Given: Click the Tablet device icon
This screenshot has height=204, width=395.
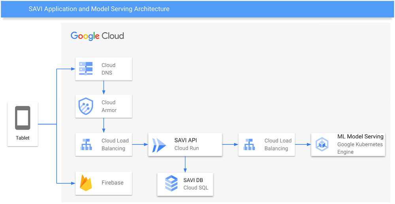Looking at the screenshot, I should (23, 118).
